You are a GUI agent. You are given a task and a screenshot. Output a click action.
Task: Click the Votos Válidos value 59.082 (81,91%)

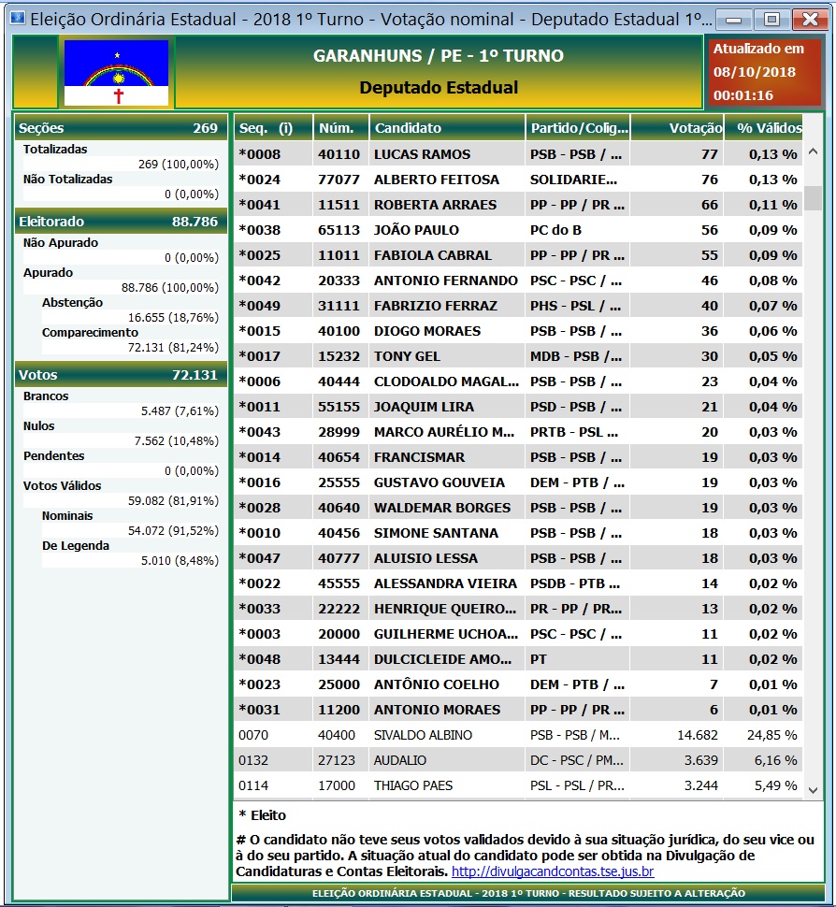173,501
